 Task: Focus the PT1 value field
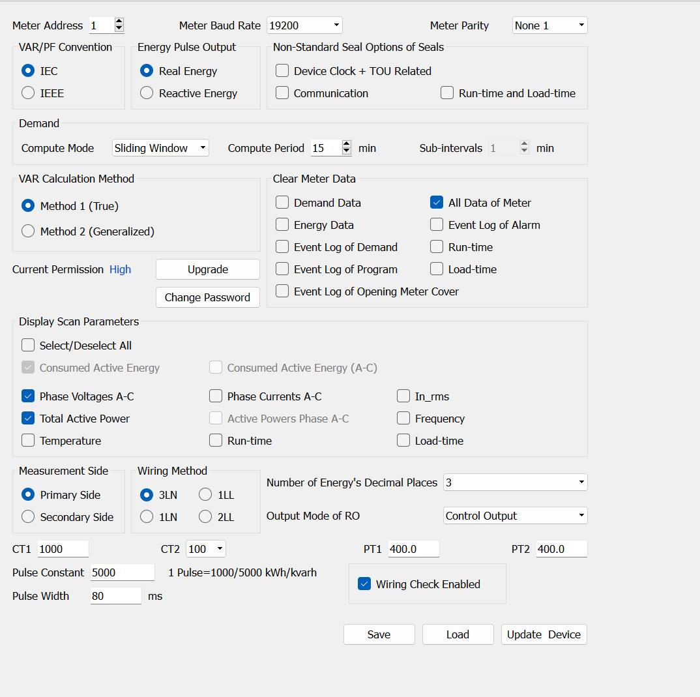414,549
